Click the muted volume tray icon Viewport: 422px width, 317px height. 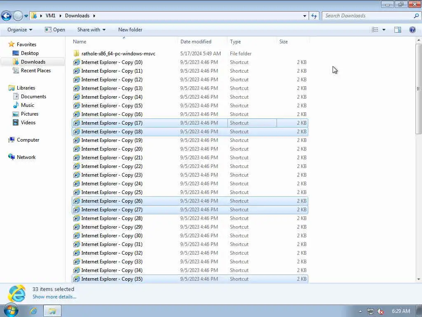click(x=380, y=311)
